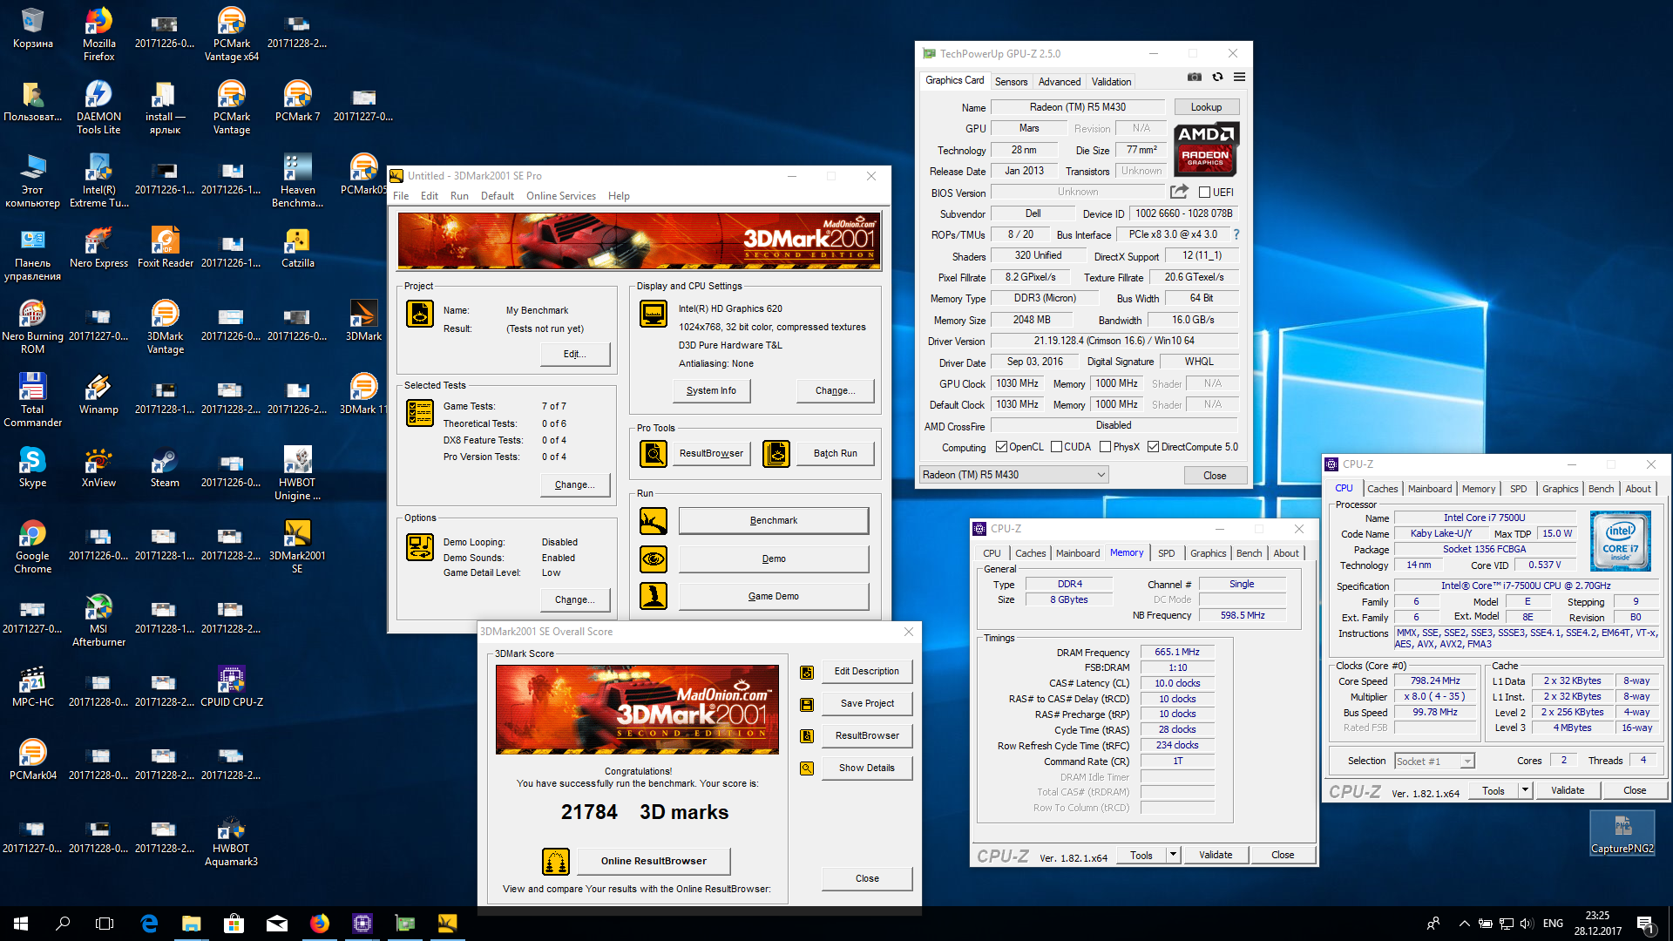Image resolution: width=1673 pixels, height=941 pixels.
Task: Switch to the Sensors tab in GPU-Z
Action: click(1012, 82)
